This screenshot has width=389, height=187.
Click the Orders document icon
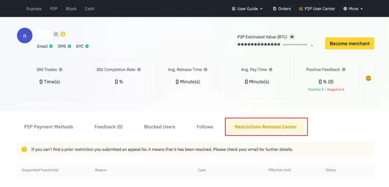274,9
